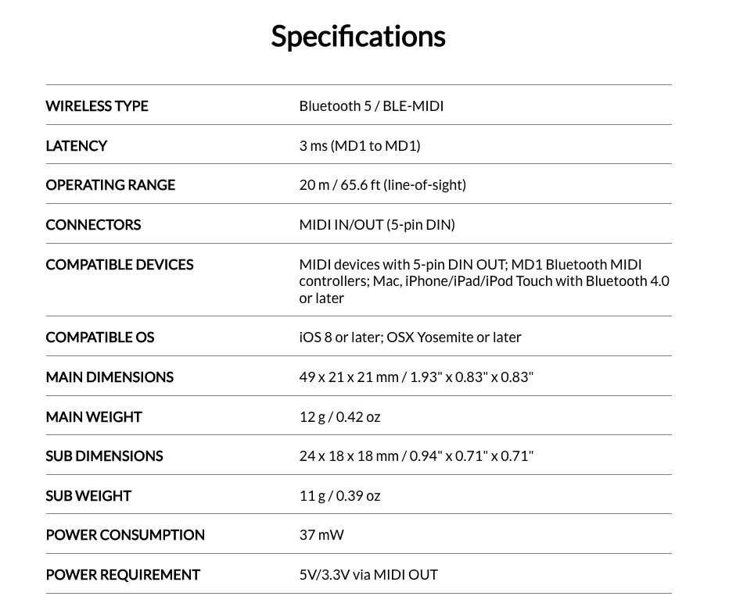Image resolution: width=729 pixels, height=607 pixels.
Task: Click the LATENCY row label
Action: (77, 146)
